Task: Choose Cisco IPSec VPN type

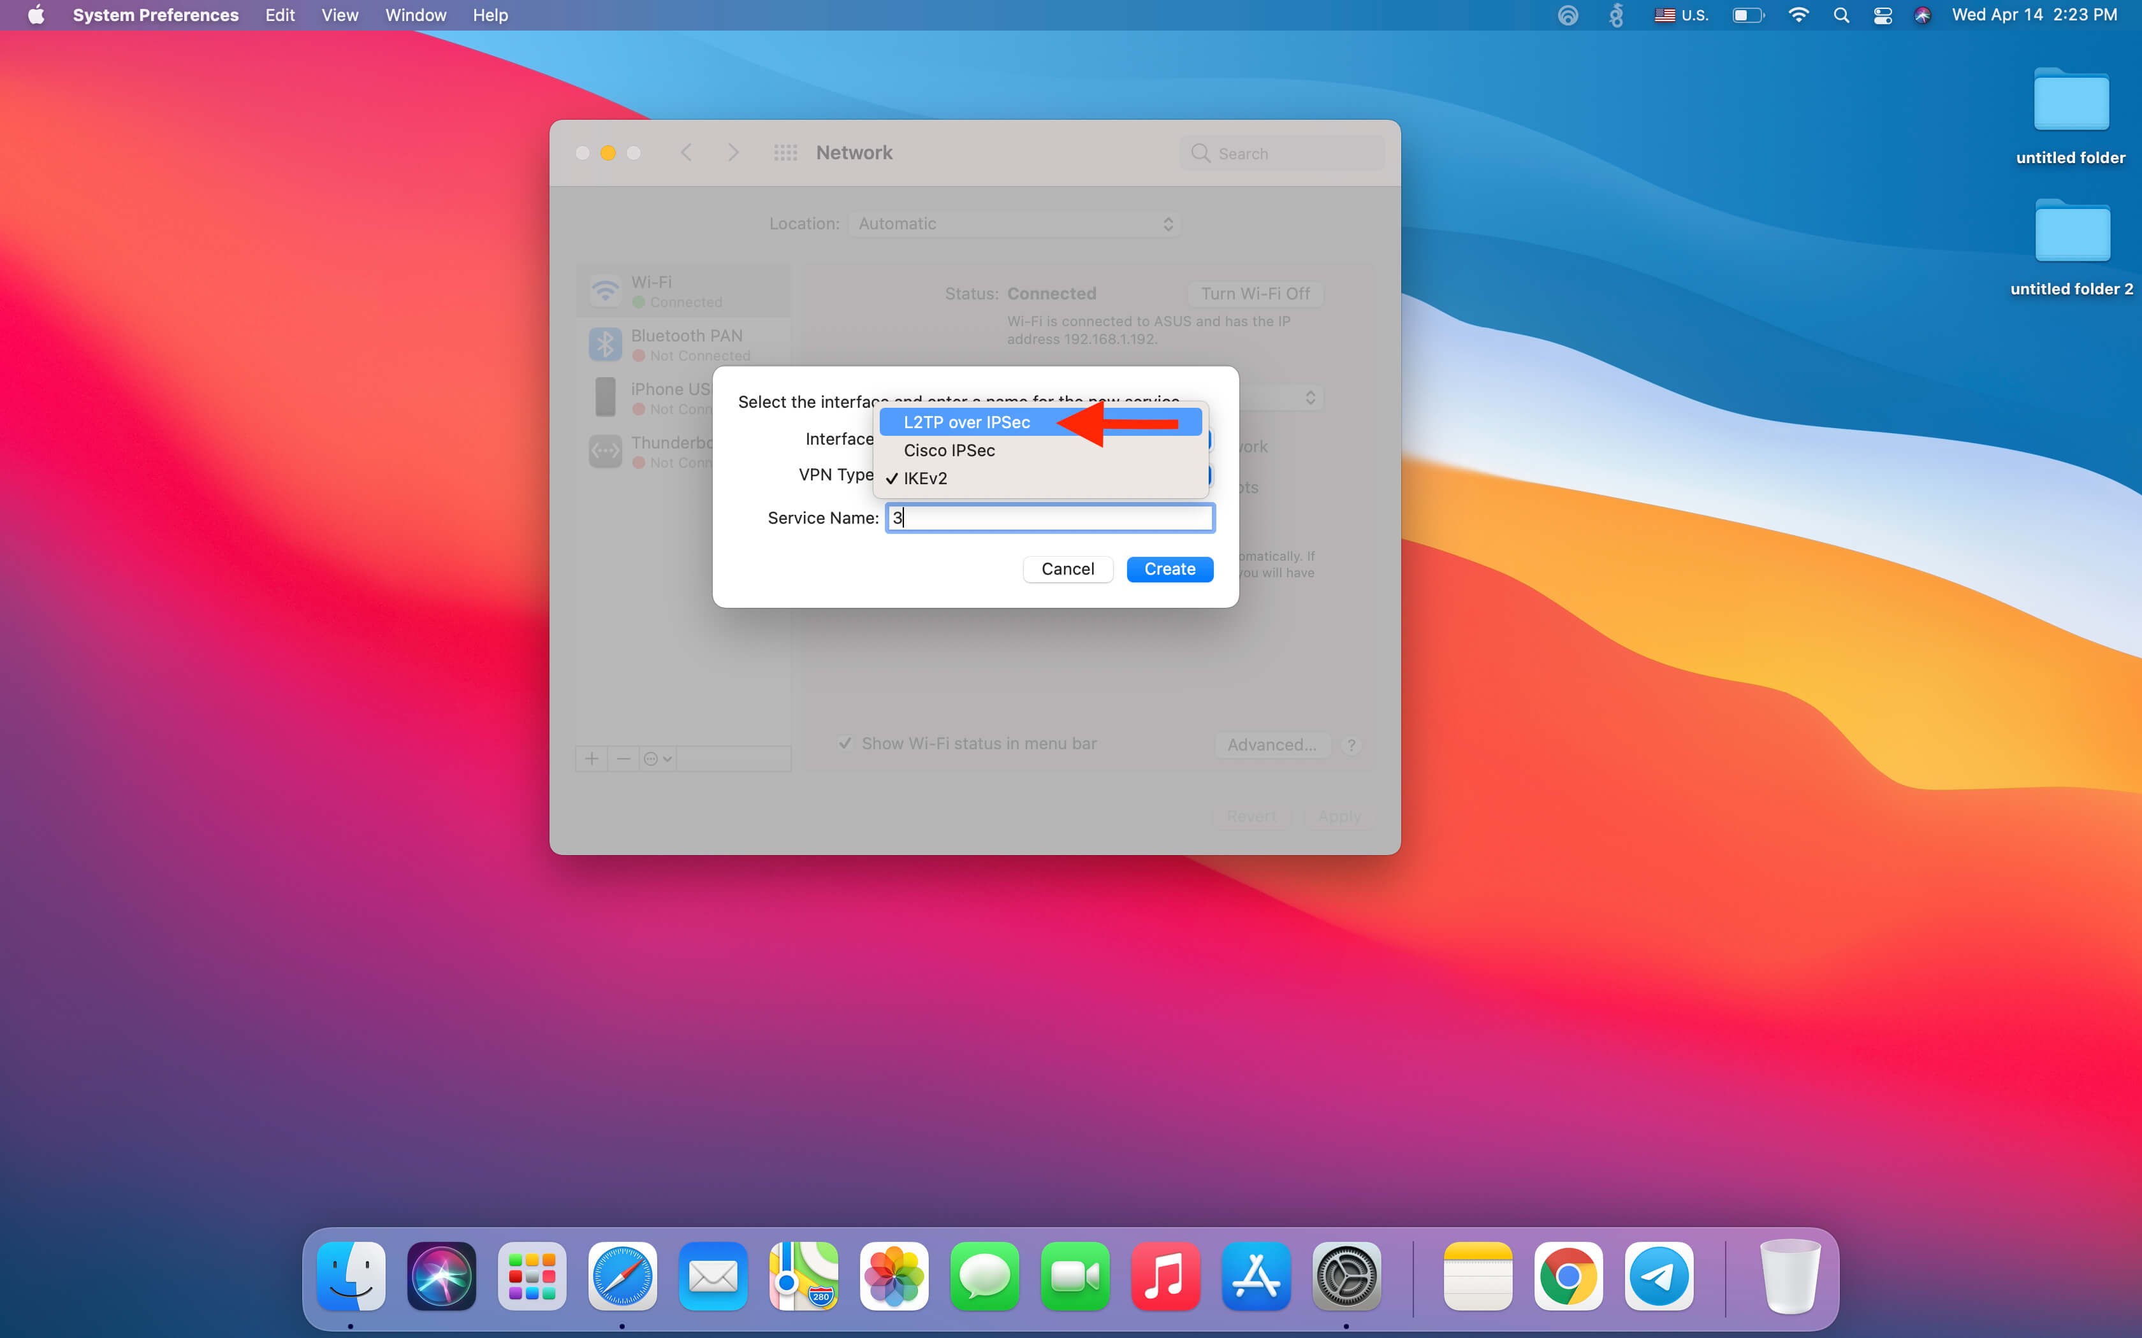Action: pyautogui.click(x=949, y=450)
